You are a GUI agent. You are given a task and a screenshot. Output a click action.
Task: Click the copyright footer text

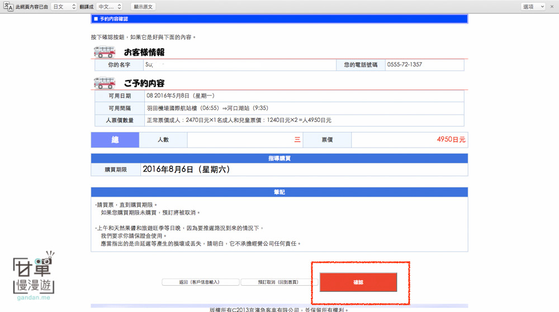click(279, 310)
